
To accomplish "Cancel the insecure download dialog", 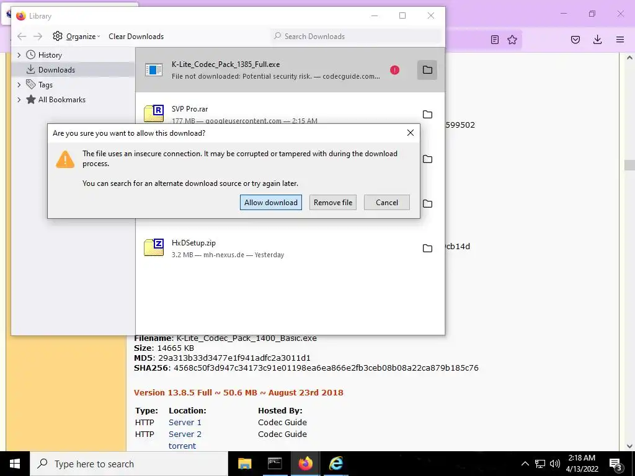I will tap(387, 203).
